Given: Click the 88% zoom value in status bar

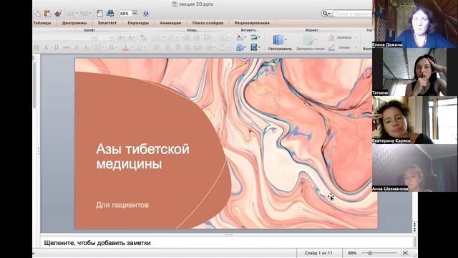Looking at the screenshot, I should coord(352,253).
